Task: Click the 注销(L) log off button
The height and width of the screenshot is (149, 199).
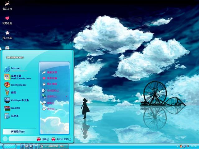Action: click(43, 139)
